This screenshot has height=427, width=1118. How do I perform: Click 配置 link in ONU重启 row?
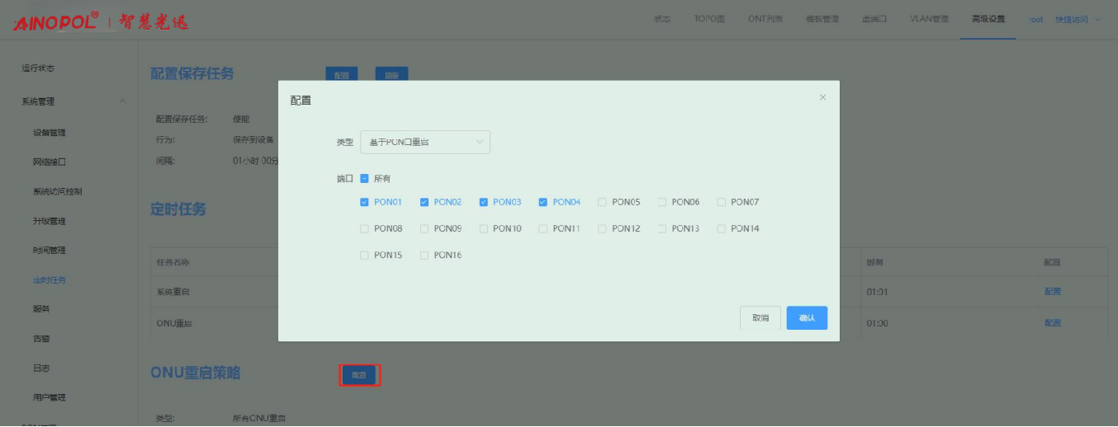1053,323
